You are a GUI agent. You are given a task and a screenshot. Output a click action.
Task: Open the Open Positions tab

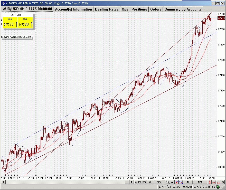point(134,9)
